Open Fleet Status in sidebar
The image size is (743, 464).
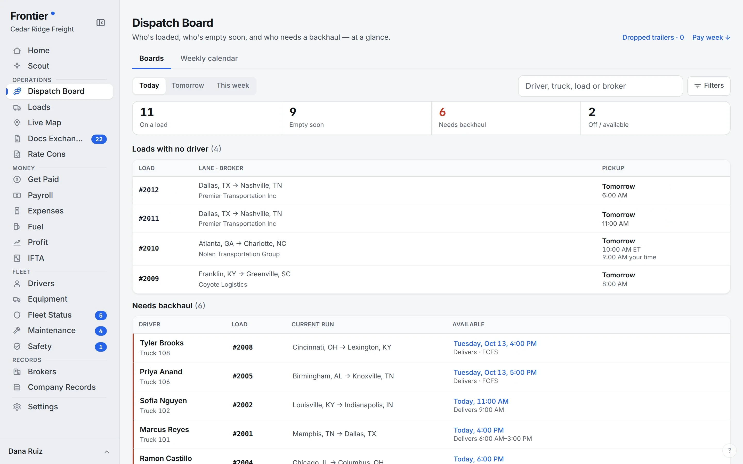pos(60,315)
